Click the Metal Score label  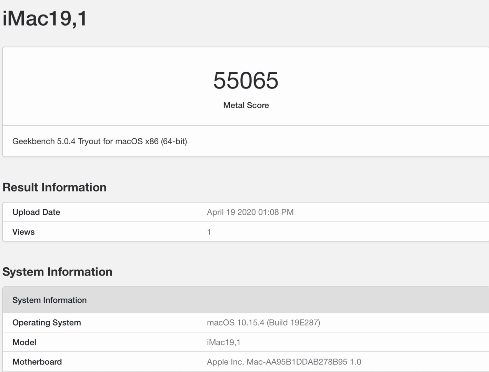[246, 105]
